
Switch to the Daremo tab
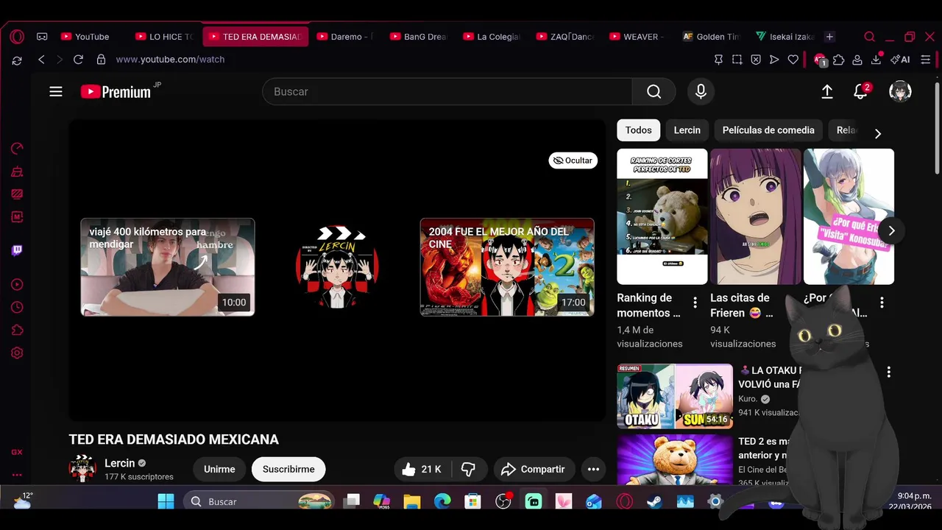pos(347,37)
